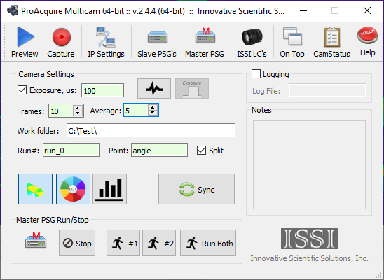Click Master PSG icon in Run/Stop group

click(x=36, y=241)
